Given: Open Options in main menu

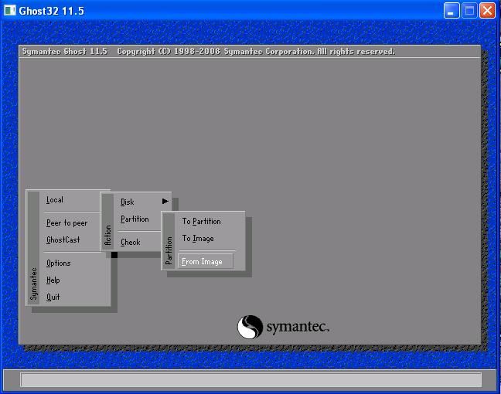Looking at the screenshot, I should [59, 263].
